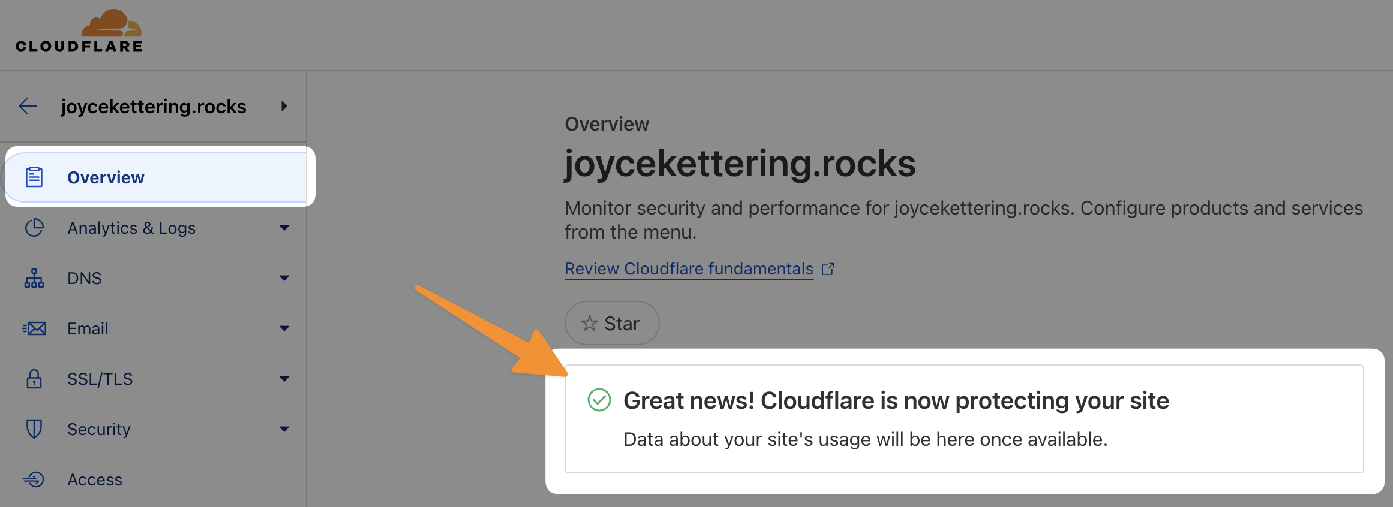
Task: Click the Email envelope icon
Action: click(34, 328)
